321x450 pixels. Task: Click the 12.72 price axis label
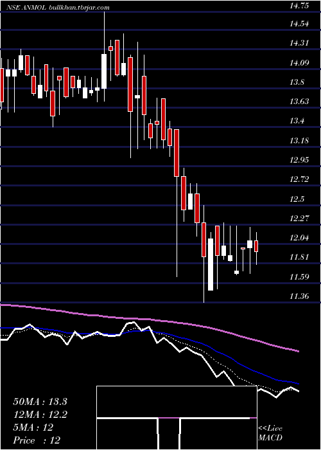(x=299, y=179)
